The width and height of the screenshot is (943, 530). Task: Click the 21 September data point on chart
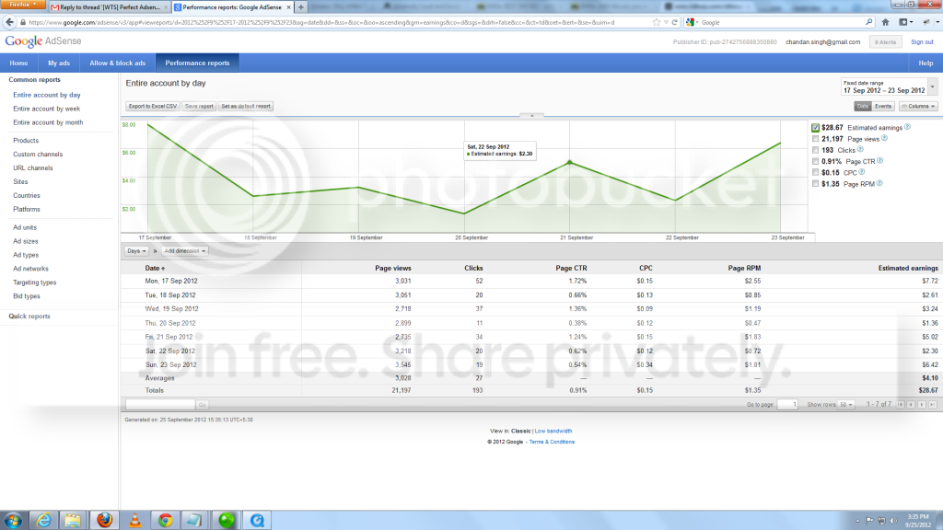pos(569,162)
